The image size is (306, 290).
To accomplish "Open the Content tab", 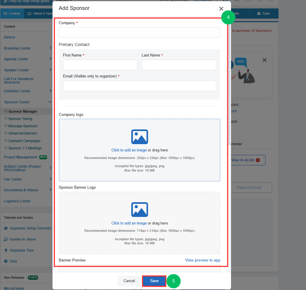I will [12, 13].
